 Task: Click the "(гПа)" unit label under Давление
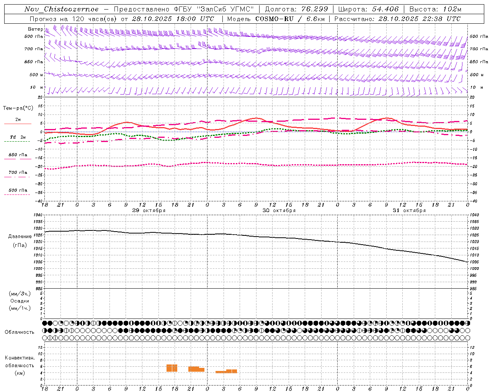tap(20, 245)
